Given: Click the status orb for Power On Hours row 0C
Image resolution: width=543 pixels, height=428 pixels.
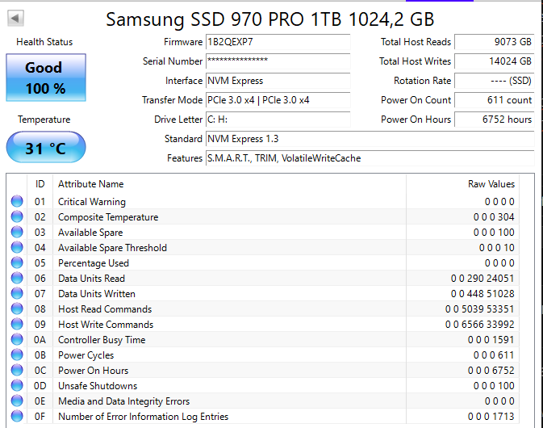Looking at the screenshot, I should 17,370.
